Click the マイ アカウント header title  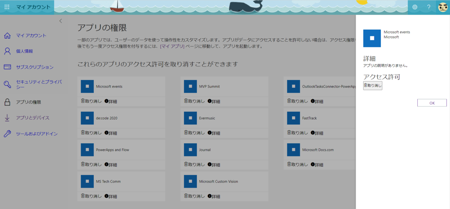33,7
